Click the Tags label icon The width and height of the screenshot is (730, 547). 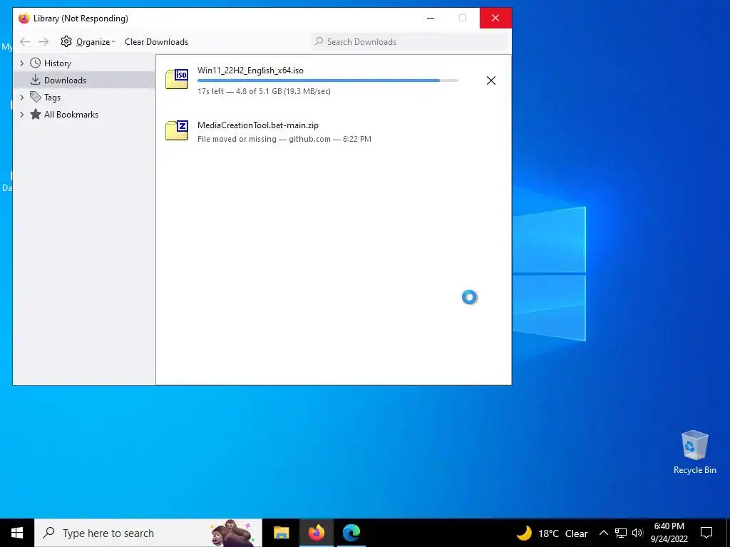tap(36, 97)
